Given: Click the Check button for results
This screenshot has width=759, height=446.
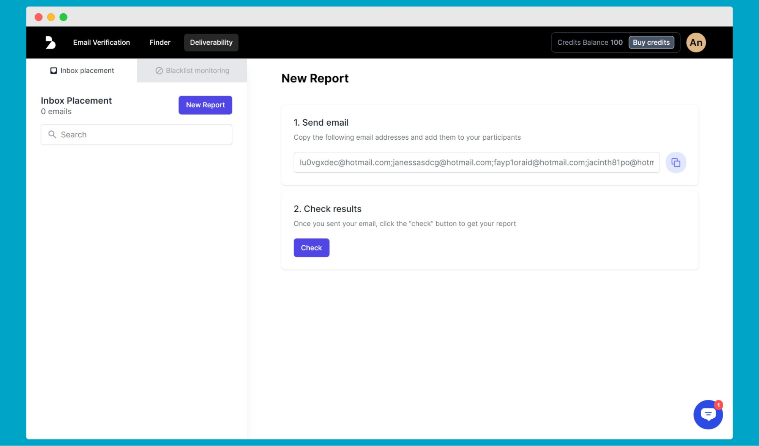Looking at the screenshot, I should pyautogui.click(x=311, y=247).
